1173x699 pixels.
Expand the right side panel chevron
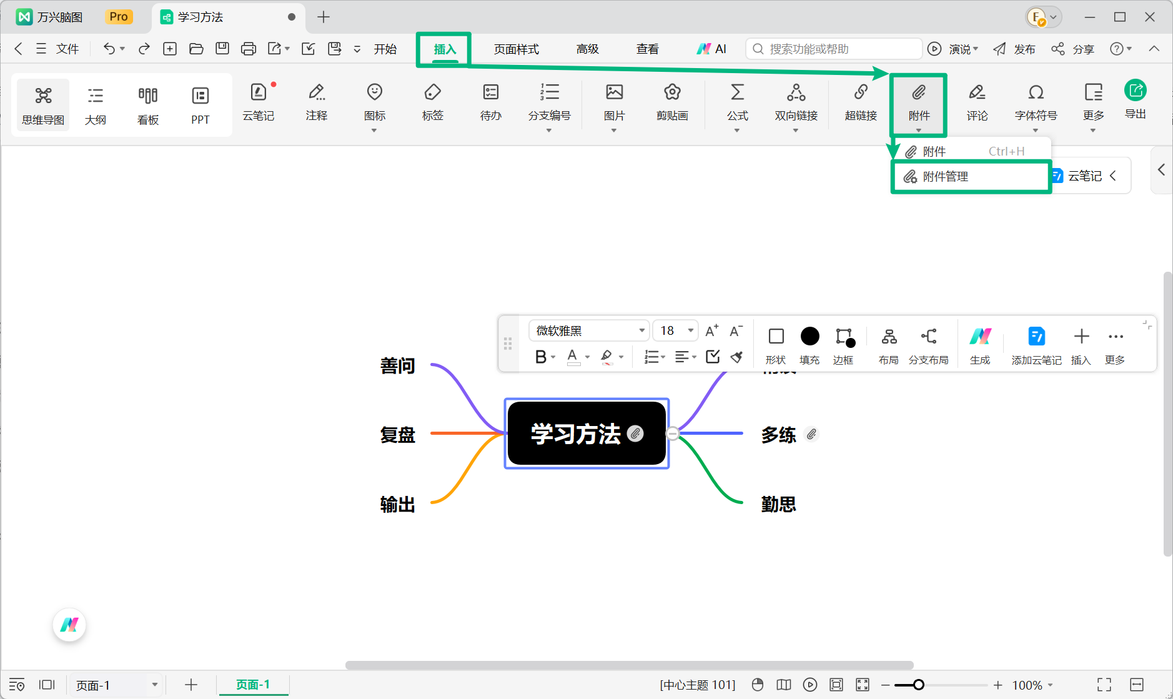(1161, 169)
